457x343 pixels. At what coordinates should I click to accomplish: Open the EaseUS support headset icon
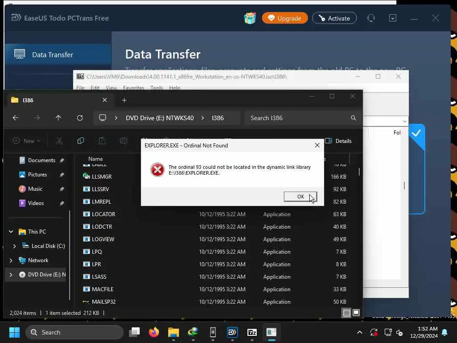point(371,18)
